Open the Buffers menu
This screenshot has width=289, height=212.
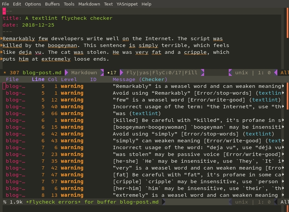point(52,4)
